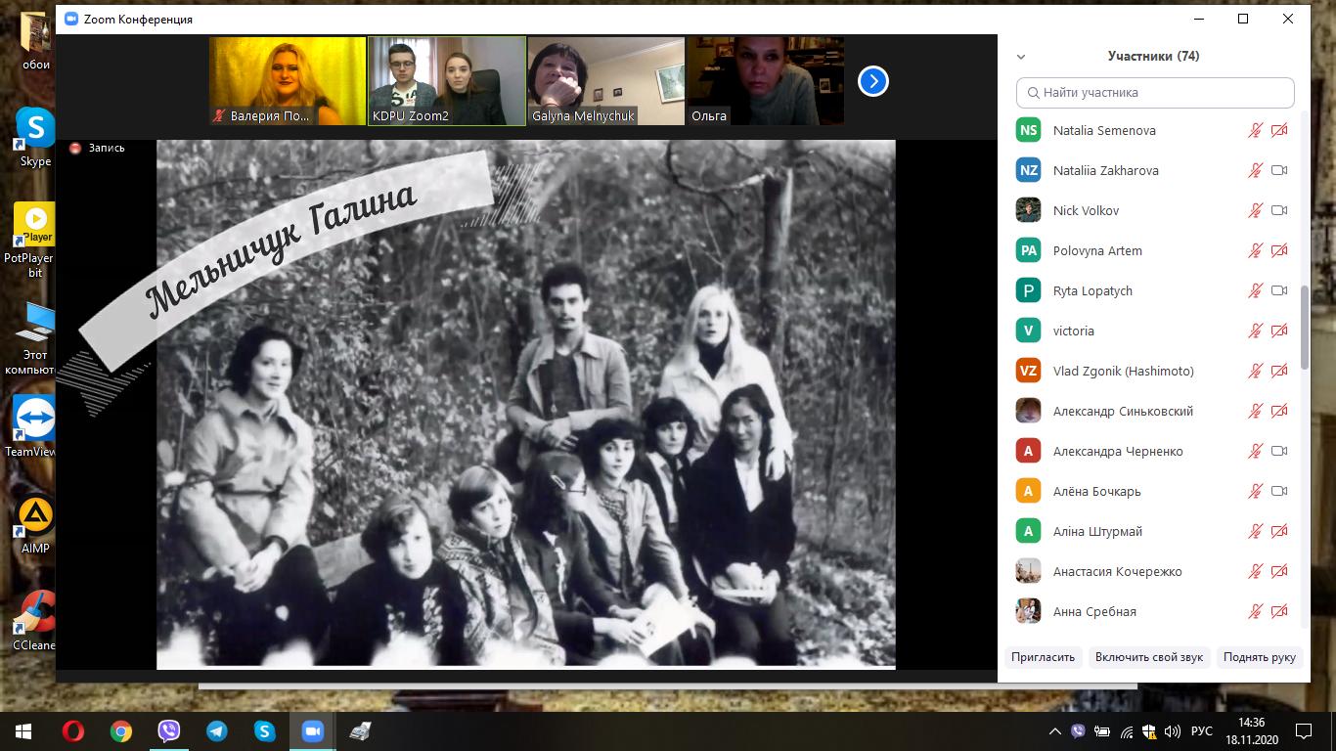Collapse the Участники panel chevron
The height and width of the screenshot is (751, 1336).
point(1021,57)
